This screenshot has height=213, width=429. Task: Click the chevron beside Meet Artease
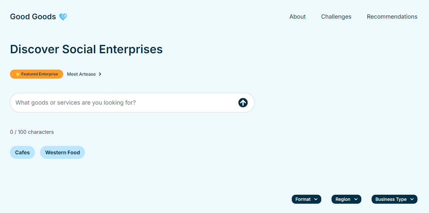point(100,74)
